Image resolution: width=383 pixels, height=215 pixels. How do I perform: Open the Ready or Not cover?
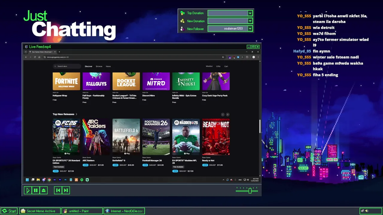pyautogui.click(x=216, y=137)
